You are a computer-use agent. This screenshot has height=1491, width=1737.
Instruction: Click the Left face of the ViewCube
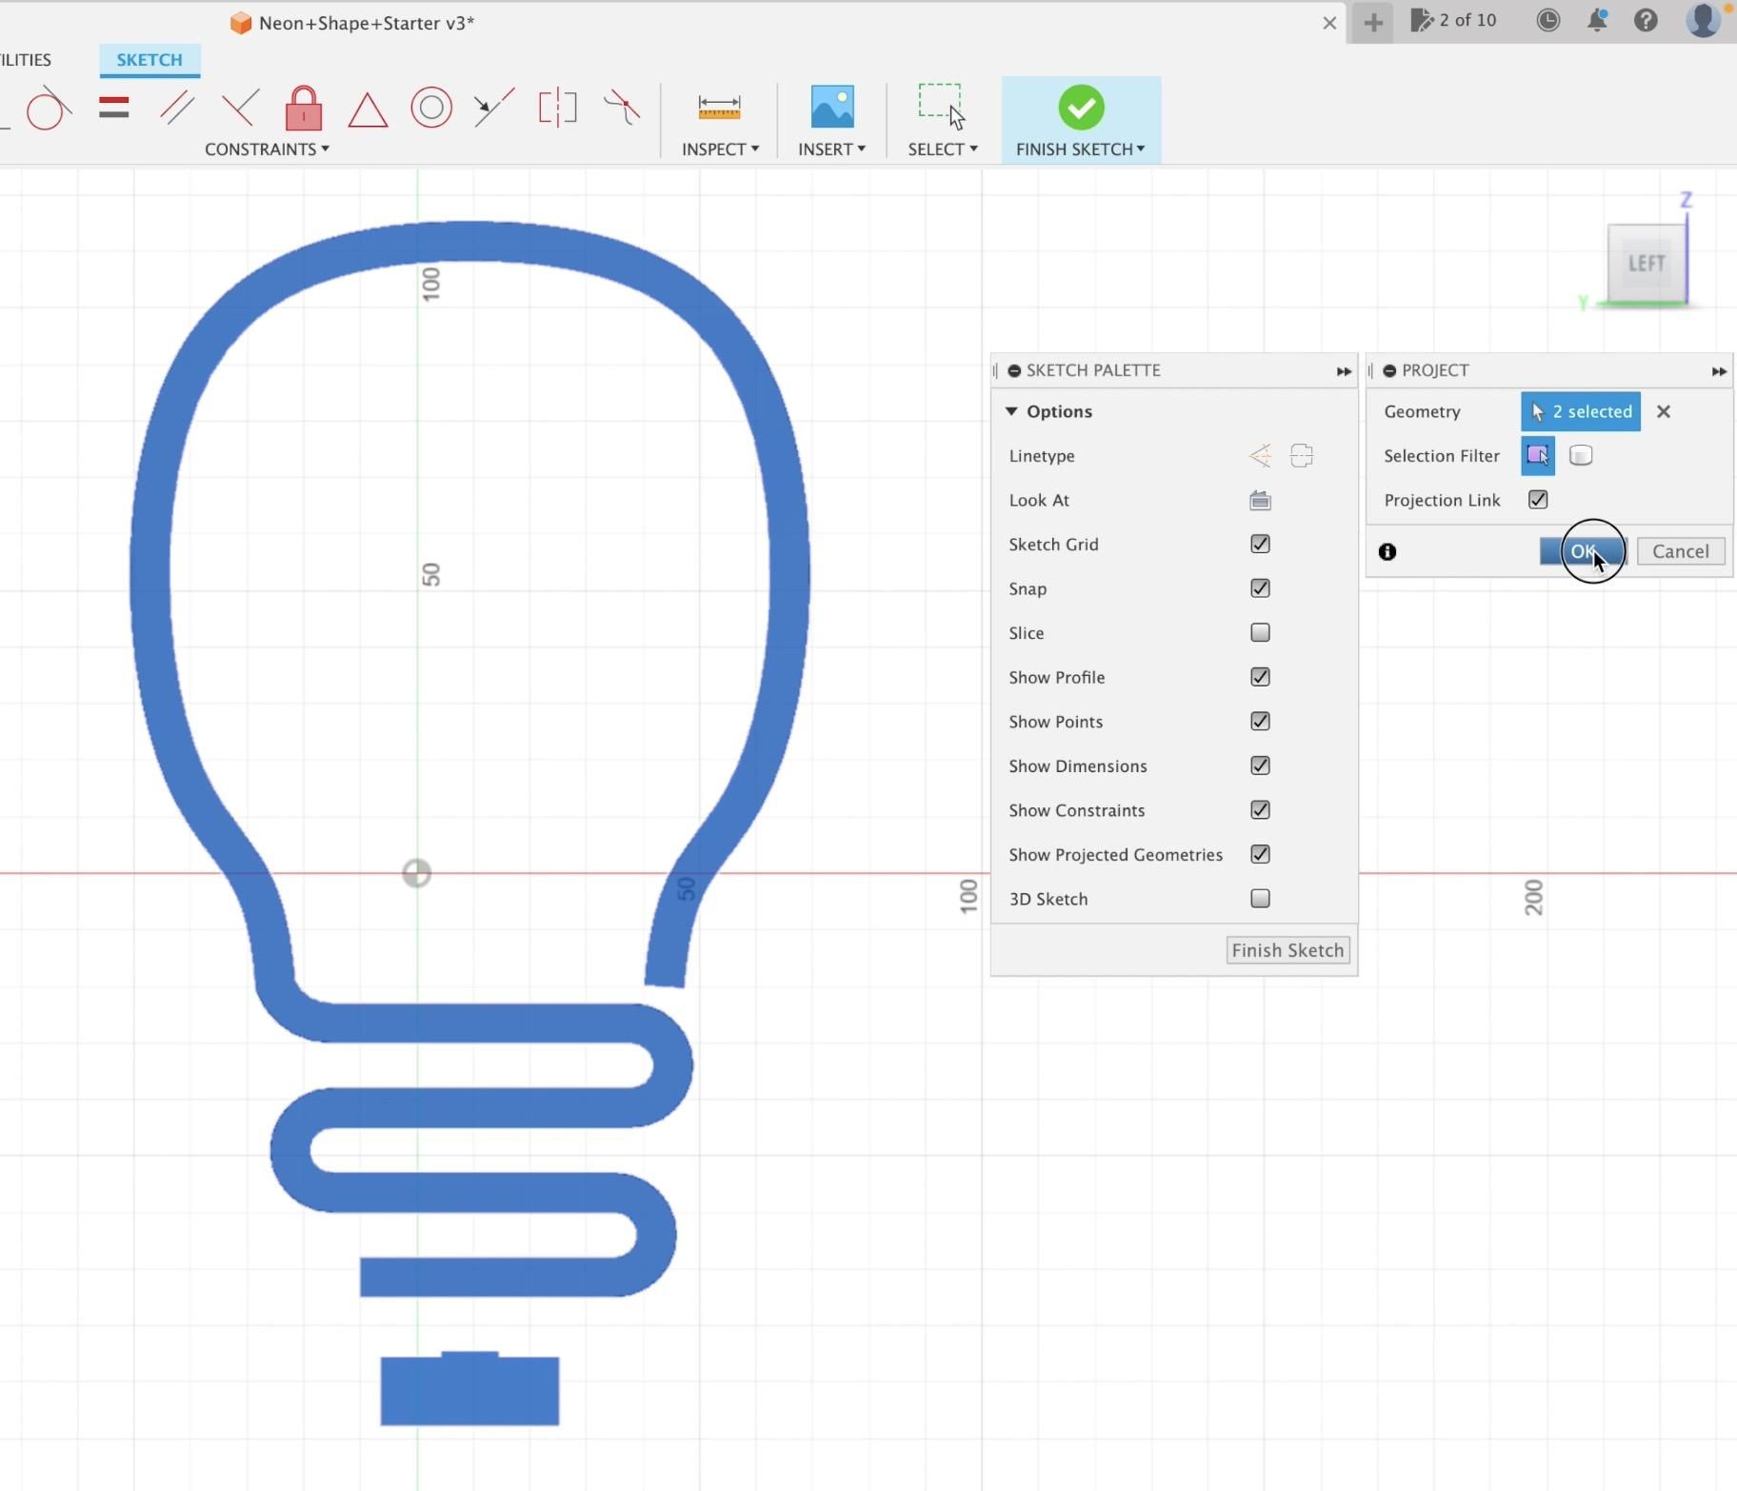click(x=1647, y=263)
